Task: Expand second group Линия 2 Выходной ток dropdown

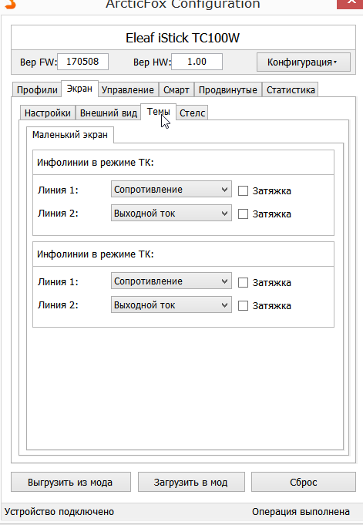Action: point(171,305)
